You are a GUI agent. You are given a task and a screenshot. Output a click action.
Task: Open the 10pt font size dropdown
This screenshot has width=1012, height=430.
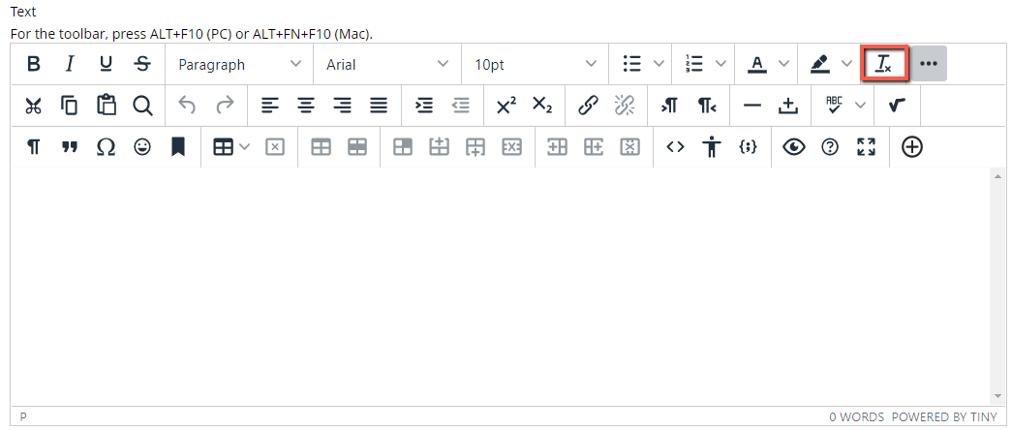[x=536, y=65]
